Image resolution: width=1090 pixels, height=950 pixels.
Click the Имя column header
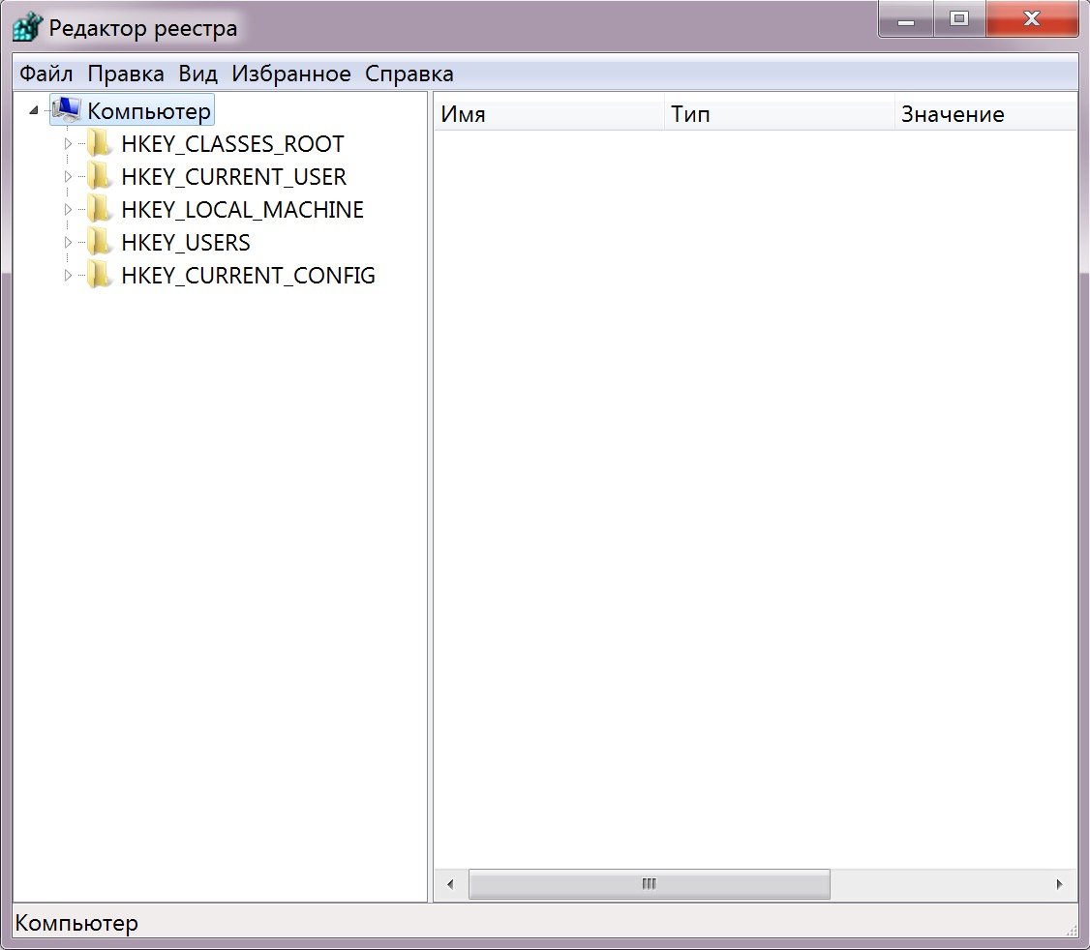click(x=549, y=114)
